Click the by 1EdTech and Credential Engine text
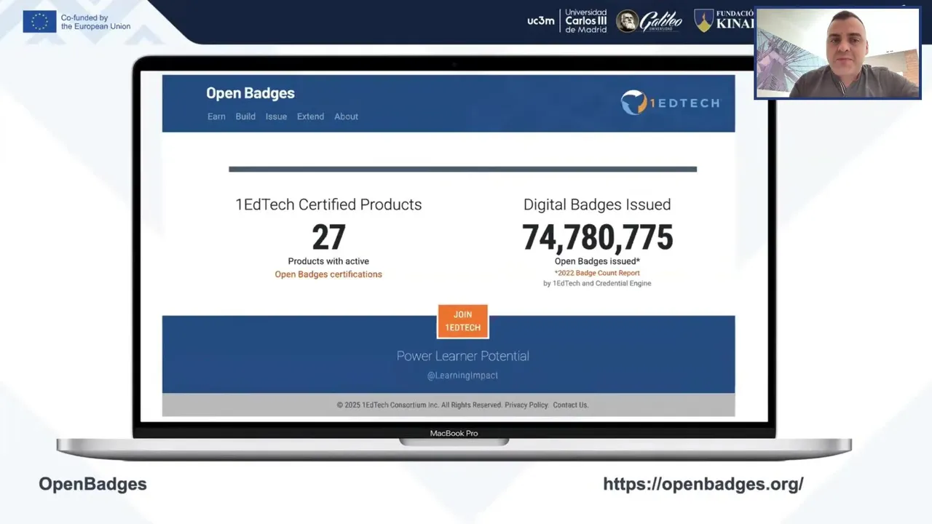932x524 pixels. point(597,283)
